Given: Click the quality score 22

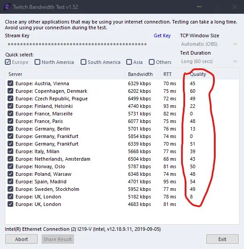Looking at the screenshot, I should (193, 106).
